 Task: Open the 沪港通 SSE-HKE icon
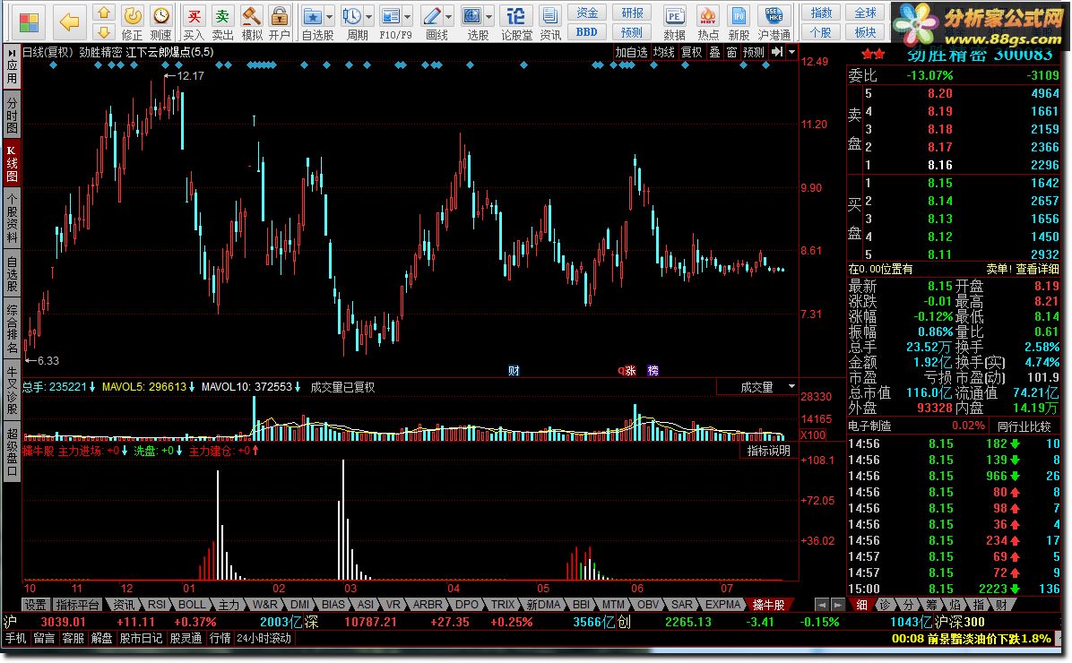pyautogui.click(x=774, y=22)
